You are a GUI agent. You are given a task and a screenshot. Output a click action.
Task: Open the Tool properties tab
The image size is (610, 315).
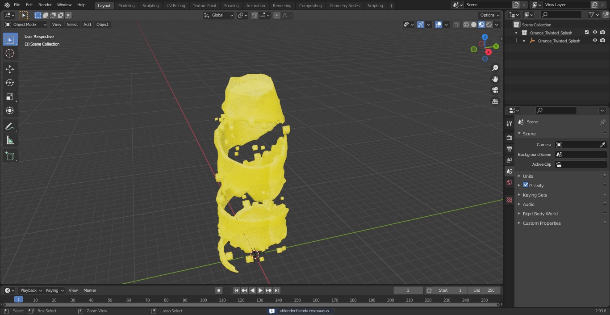[509, 124]
